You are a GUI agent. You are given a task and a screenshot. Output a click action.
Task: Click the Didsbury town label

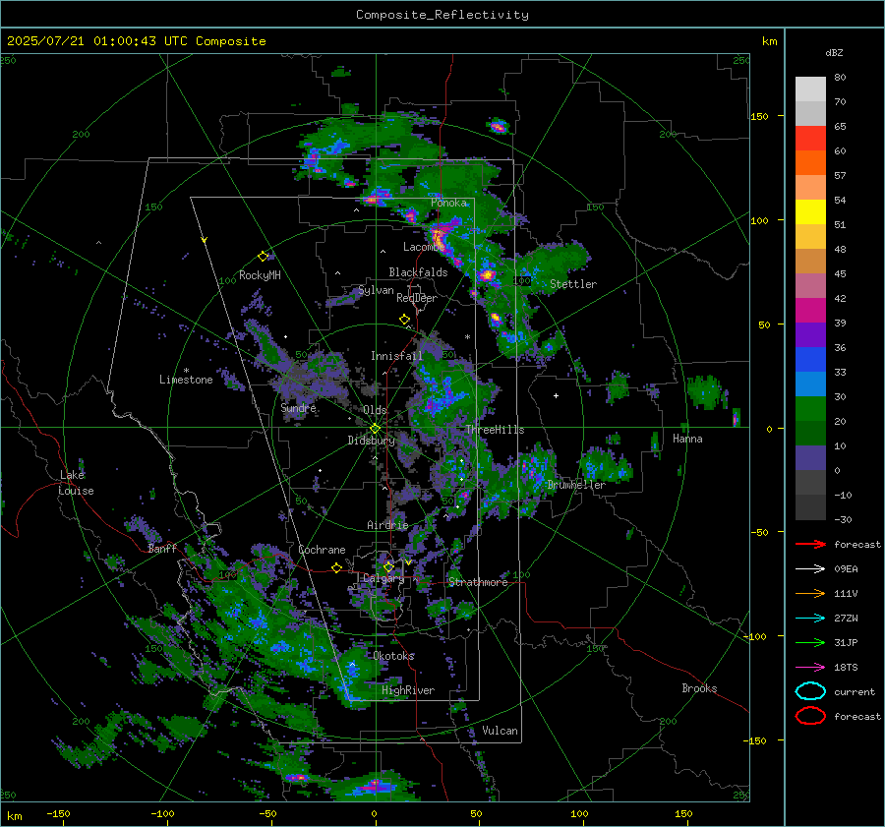pyautogui.click(x=371, y=441)
